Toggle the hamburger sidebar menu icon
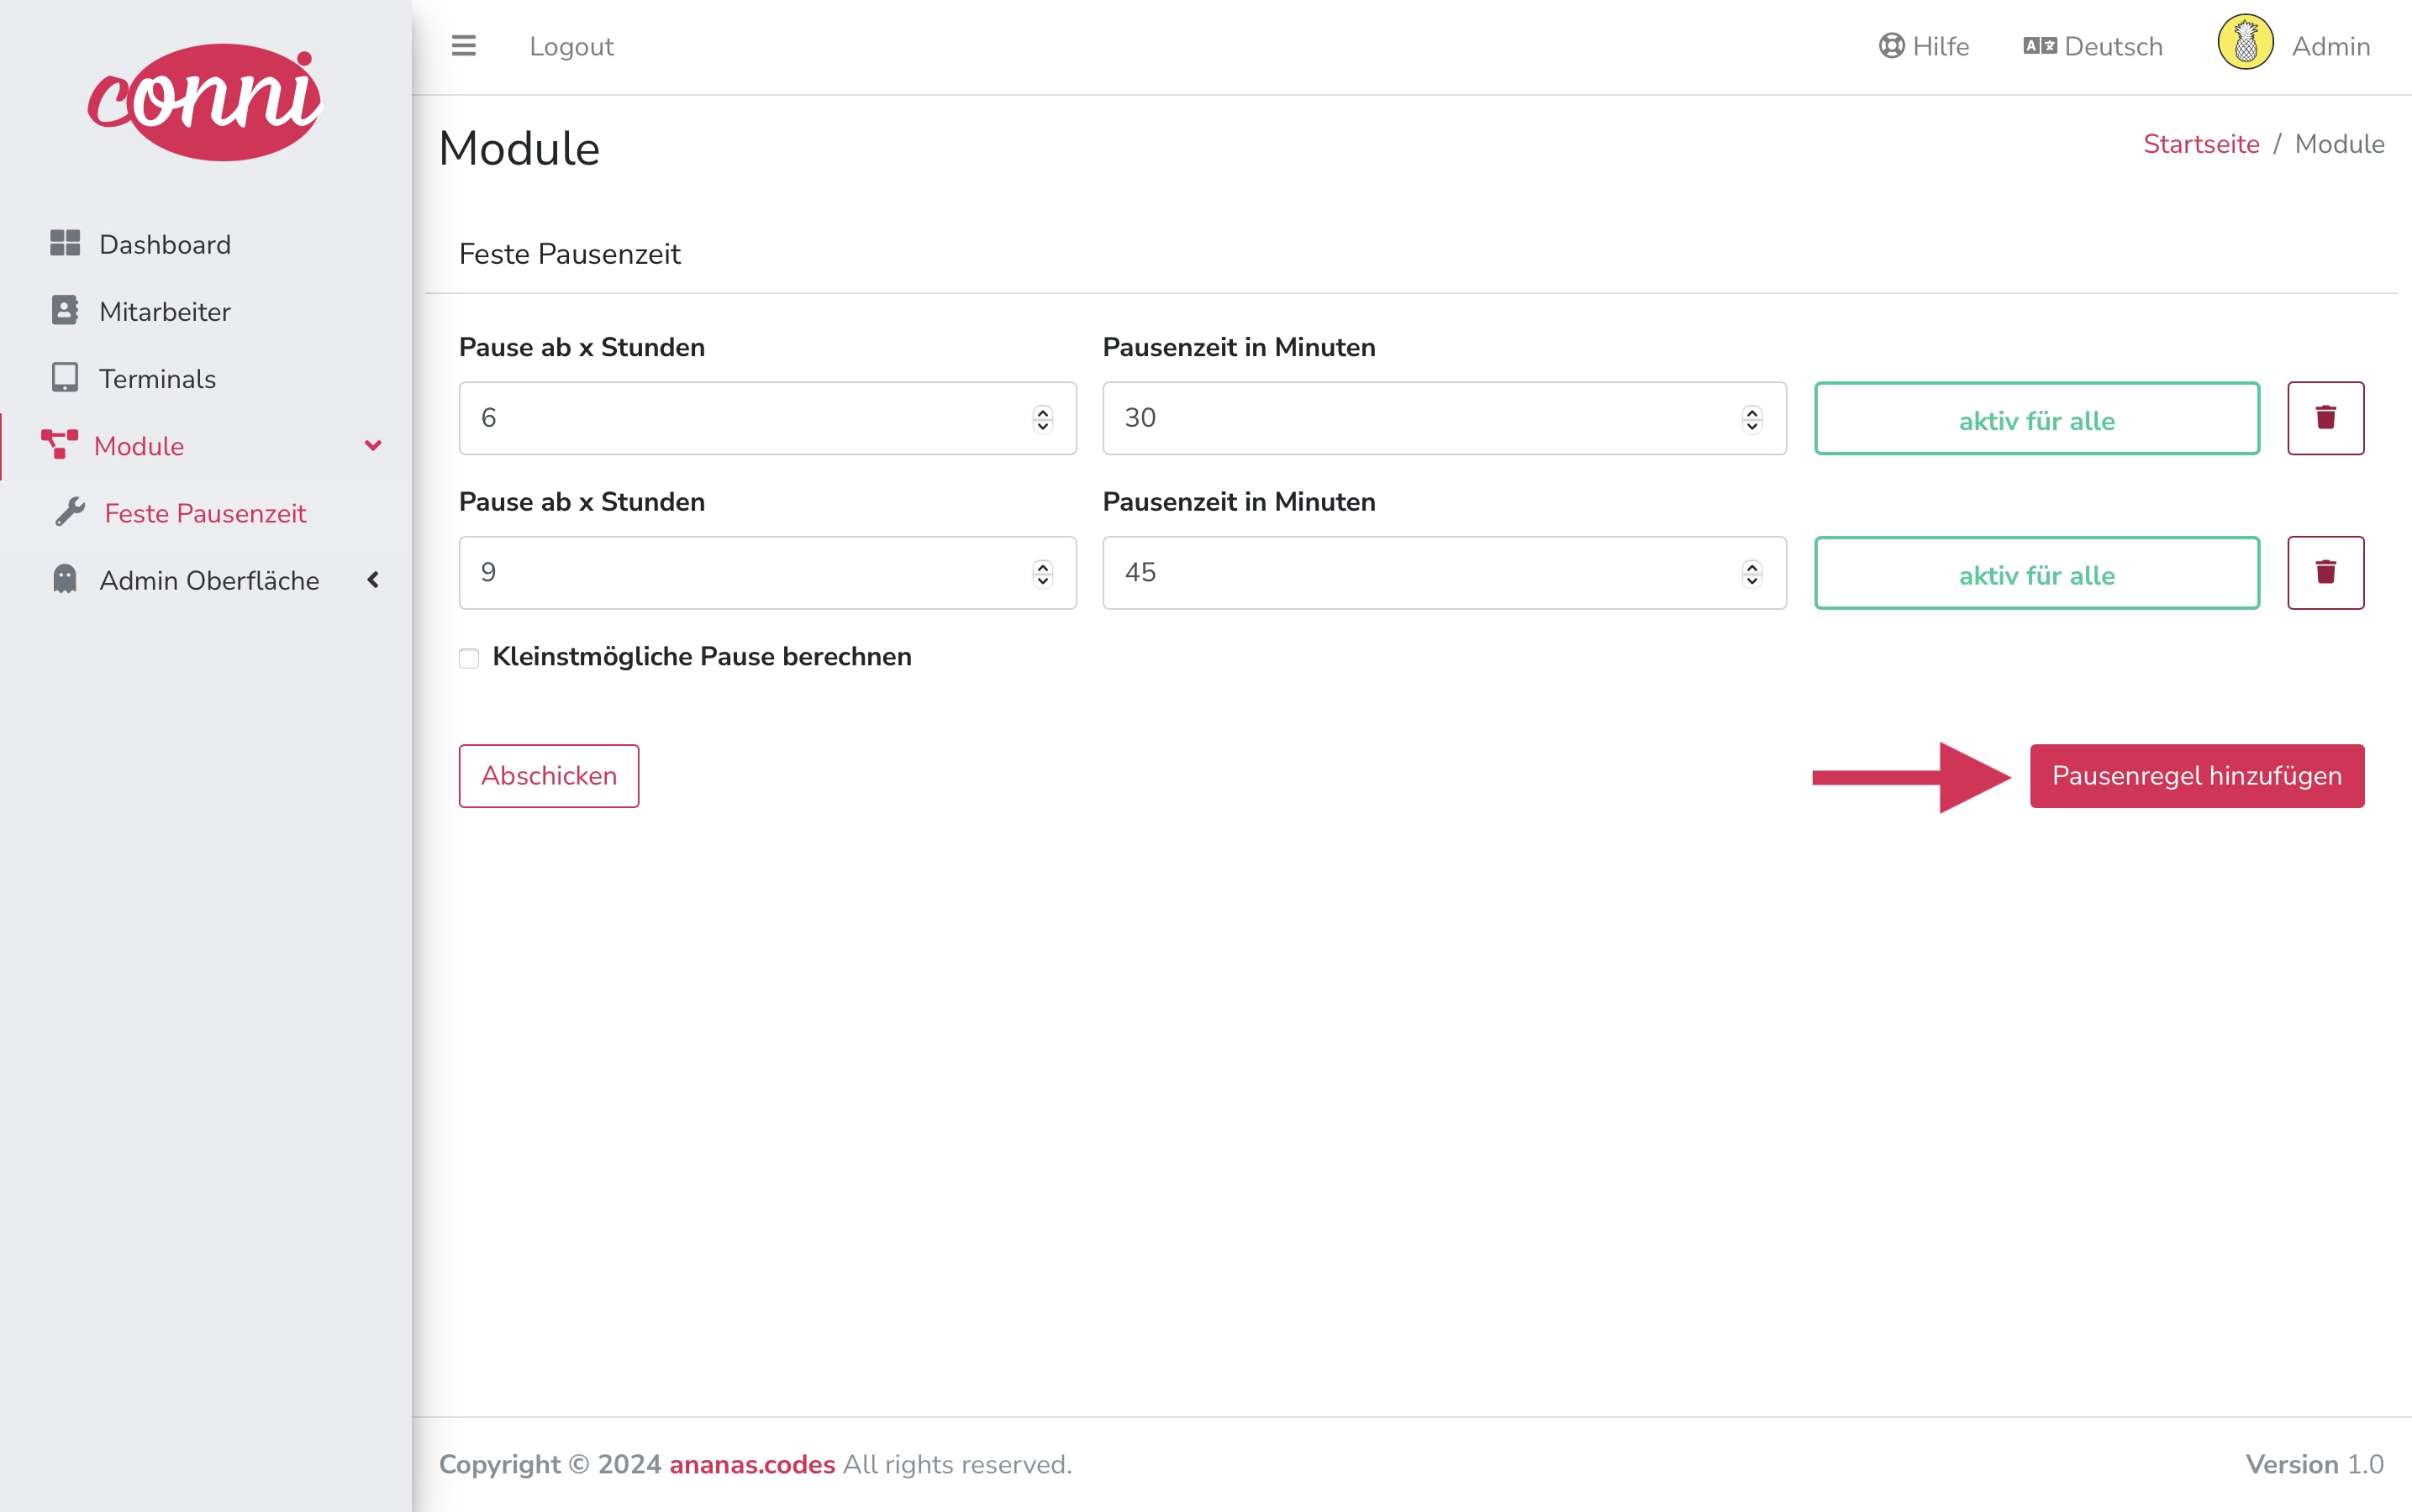Viewport: 2412px width, 1512px height. (x=463, y=46)
